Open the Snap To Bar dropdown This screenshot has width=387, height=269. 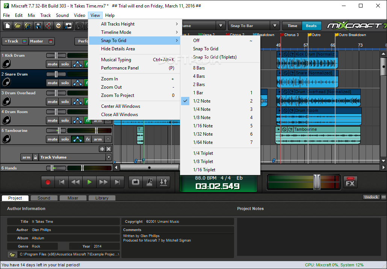(x=275, y=26)
